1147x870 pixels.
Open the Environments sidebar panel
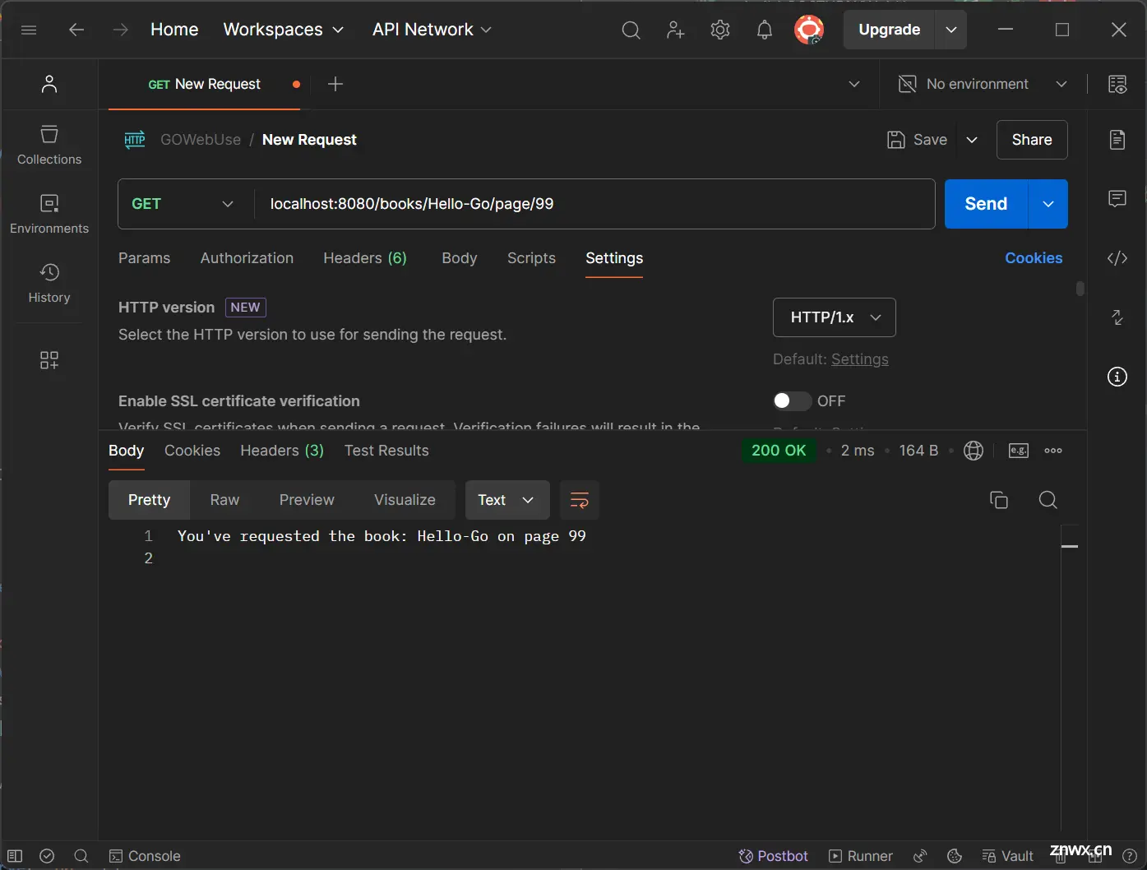49,215
